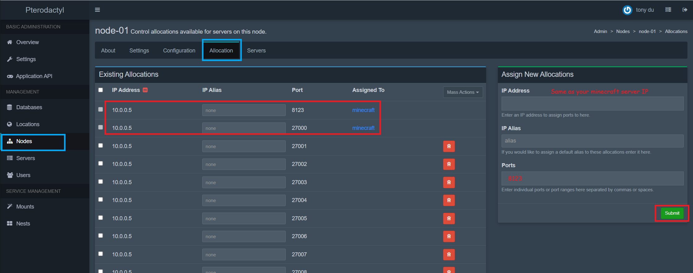Tick the checkbox for port 27005 allocation
693x273 pixels.
click(x=101, y=218)
